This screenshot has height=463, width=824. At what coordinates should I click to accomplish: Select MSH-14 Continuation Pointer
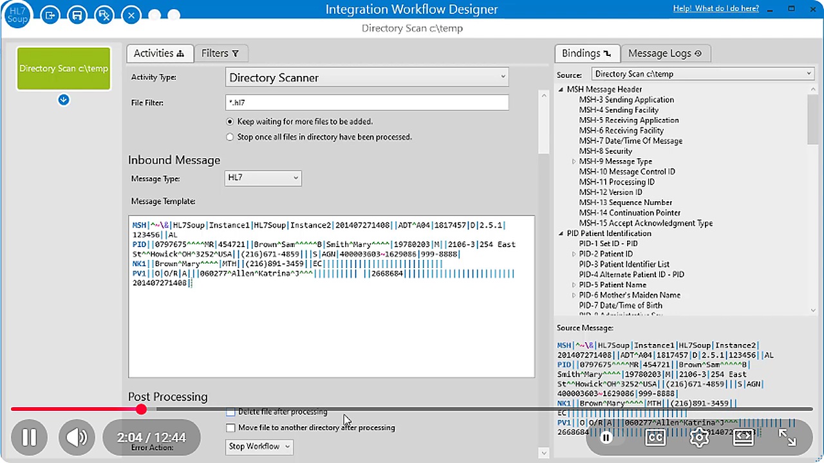[630, 213]
